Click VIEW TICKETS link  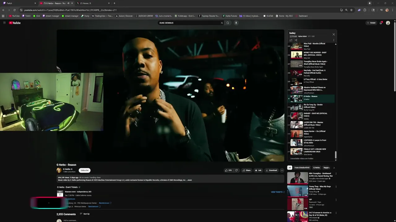click(278, 192)
